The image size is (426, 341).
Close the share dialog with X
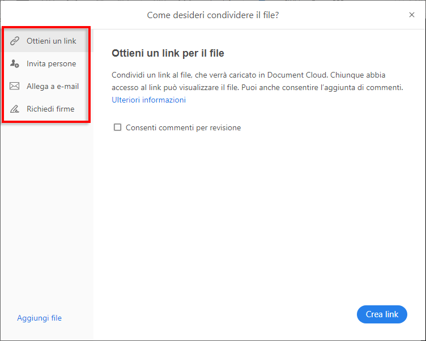[412, 15]
